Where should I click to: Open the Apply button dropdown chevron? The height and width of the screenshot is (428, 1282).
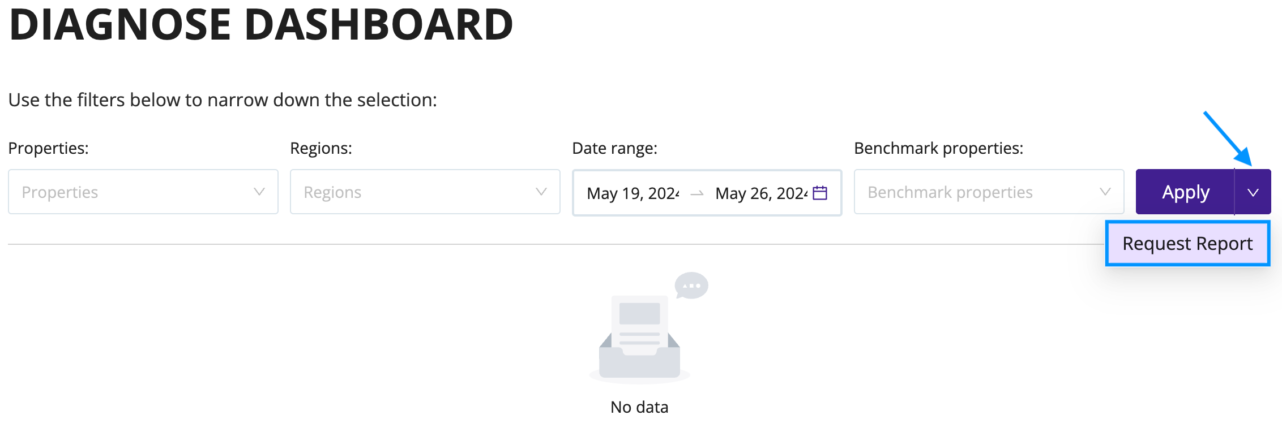point(1253,192)
